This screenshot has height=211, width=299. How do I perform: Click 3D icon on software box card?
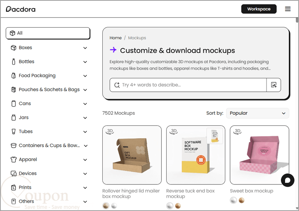tap(174, 131)
